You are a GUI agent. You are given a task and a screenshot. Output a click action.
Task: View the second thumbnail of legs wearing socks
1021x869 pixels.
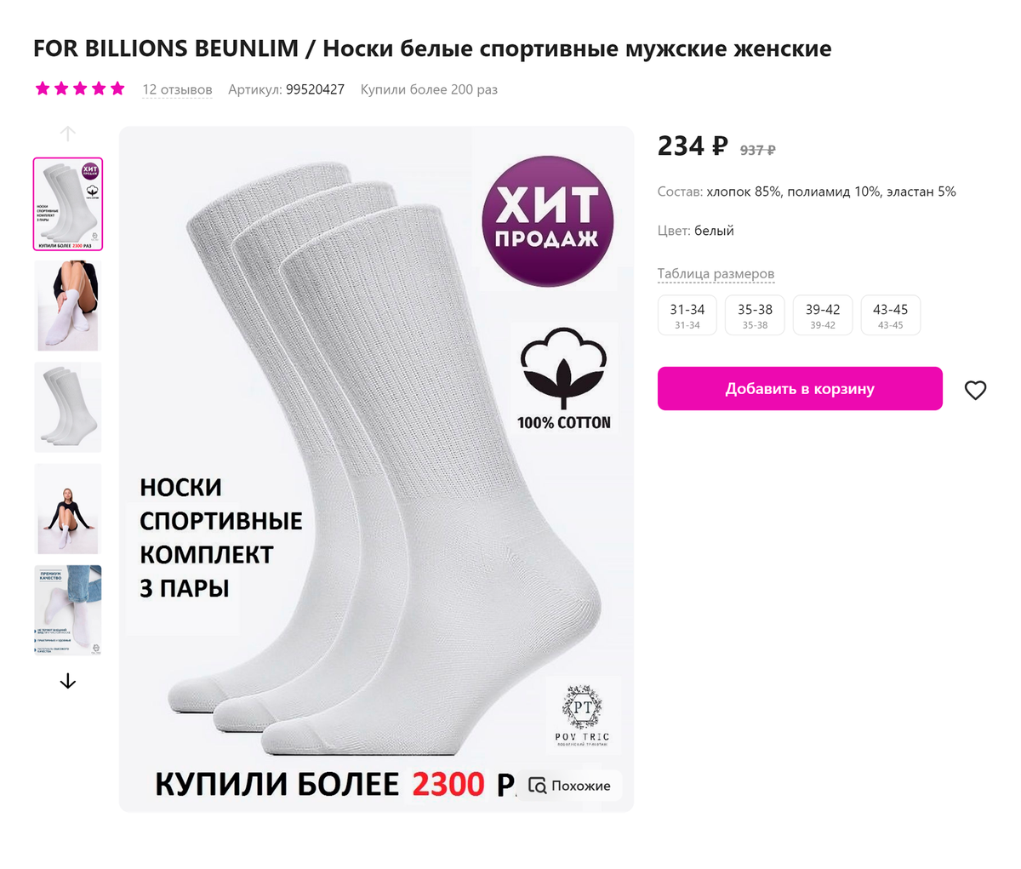68,306
